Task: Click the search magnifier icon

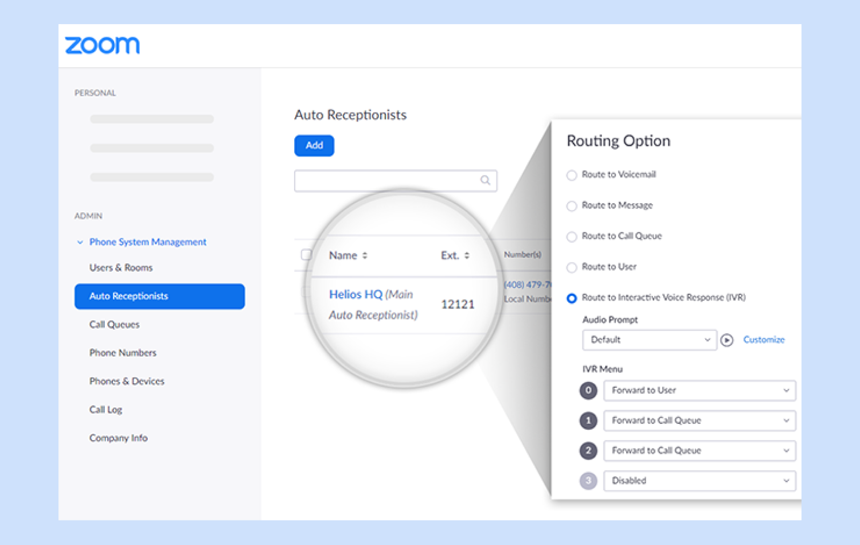Action: point(484,180)
